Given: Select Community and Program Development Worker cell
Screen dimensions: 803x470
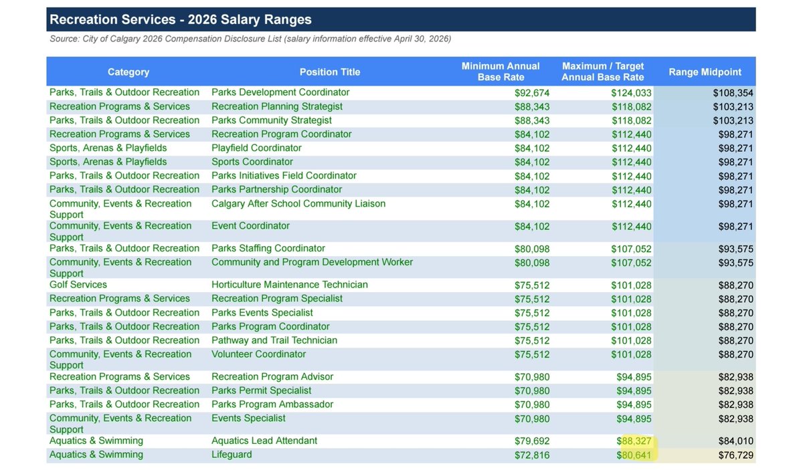Looking at the screenshot, I should (312, 262).
